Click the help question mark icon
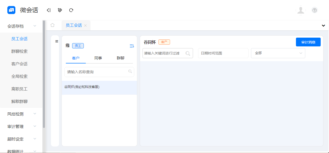329x153 pixels. point(314,10)
